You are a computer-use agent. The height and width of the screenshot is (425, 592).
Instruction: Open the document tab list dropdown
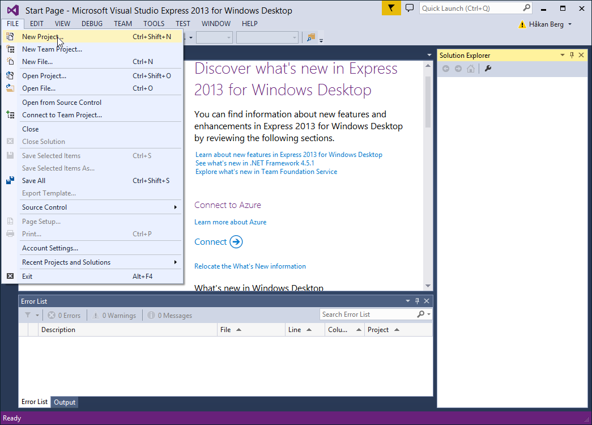click(x=429, y=55)
